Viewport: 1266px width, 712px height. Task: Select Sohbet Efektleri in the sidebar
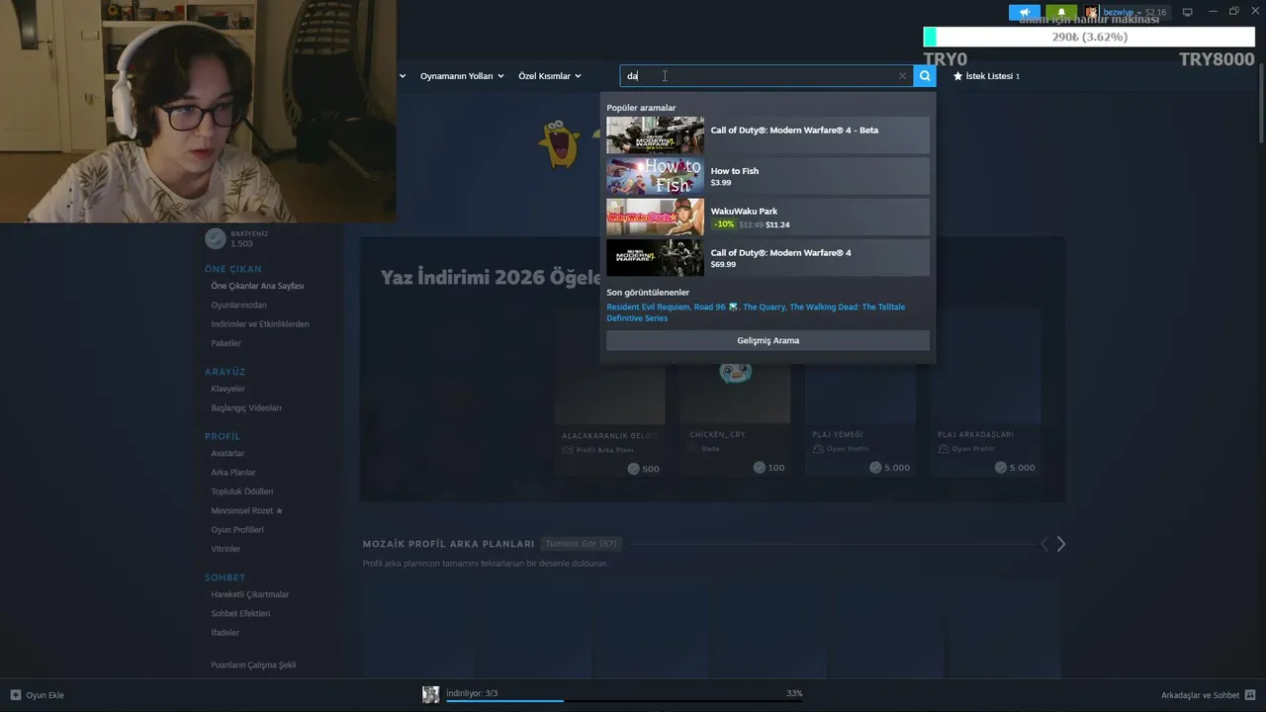coord(240,613)
